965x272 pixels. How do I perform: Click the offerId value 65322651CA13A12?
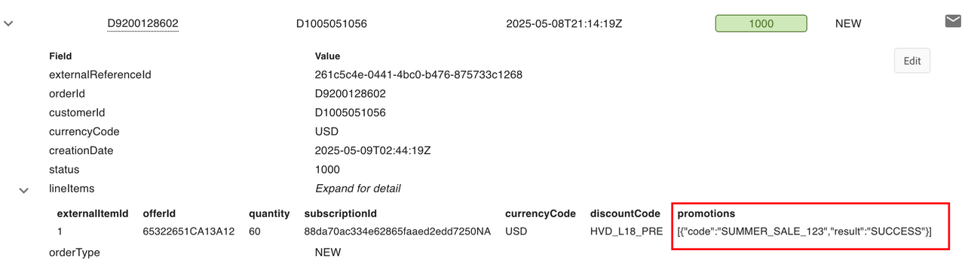point(188,232)
